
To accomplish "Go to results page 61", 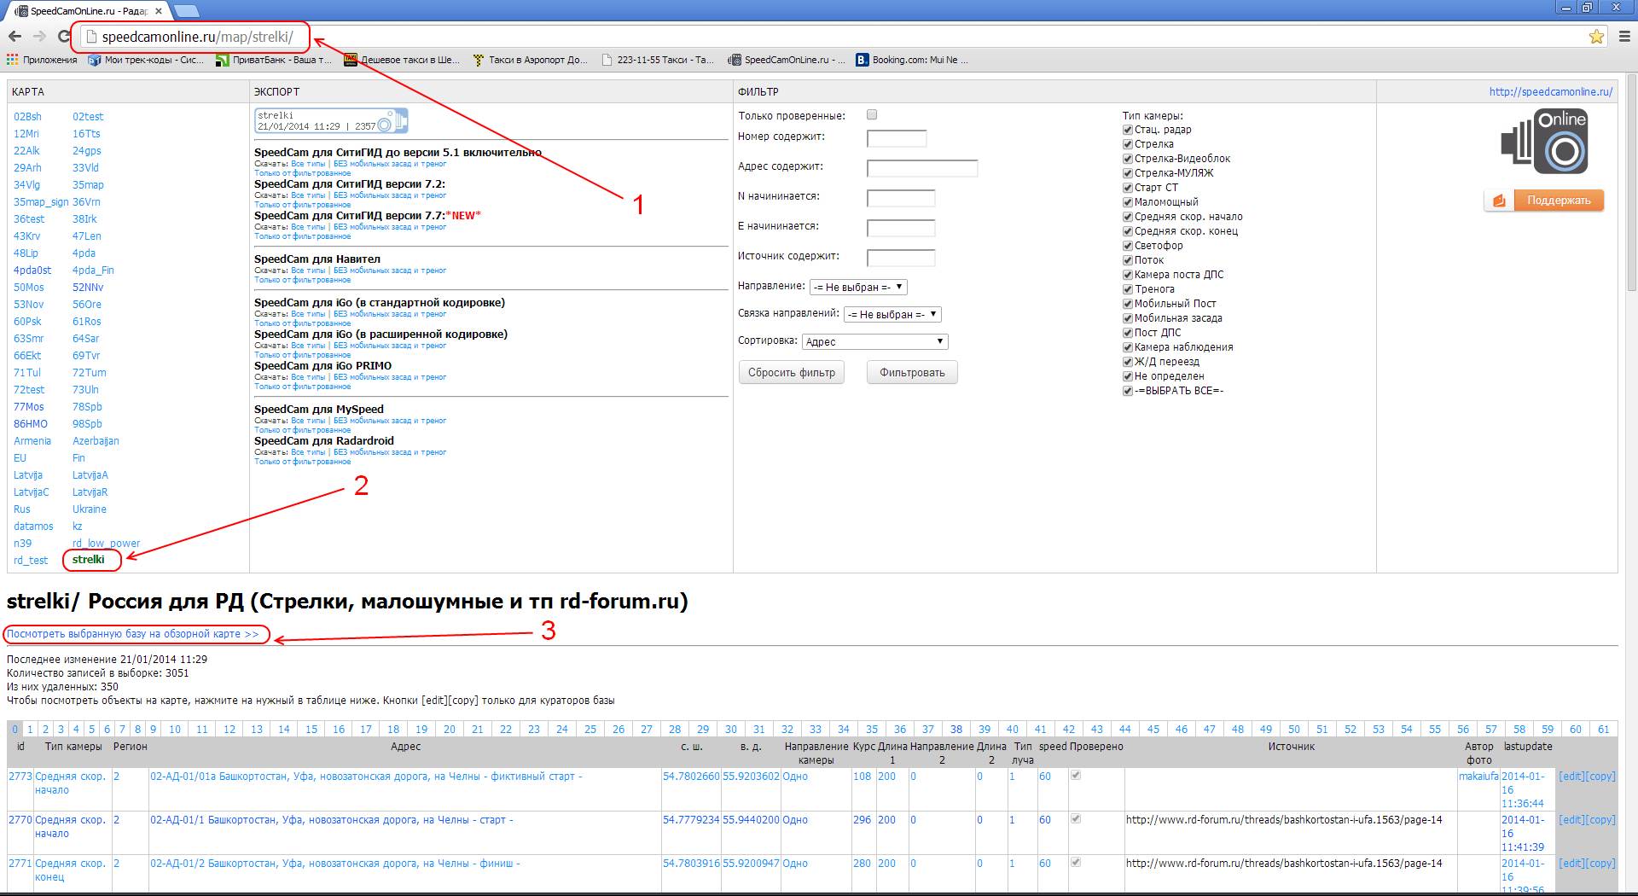I will coord(1604,729).
